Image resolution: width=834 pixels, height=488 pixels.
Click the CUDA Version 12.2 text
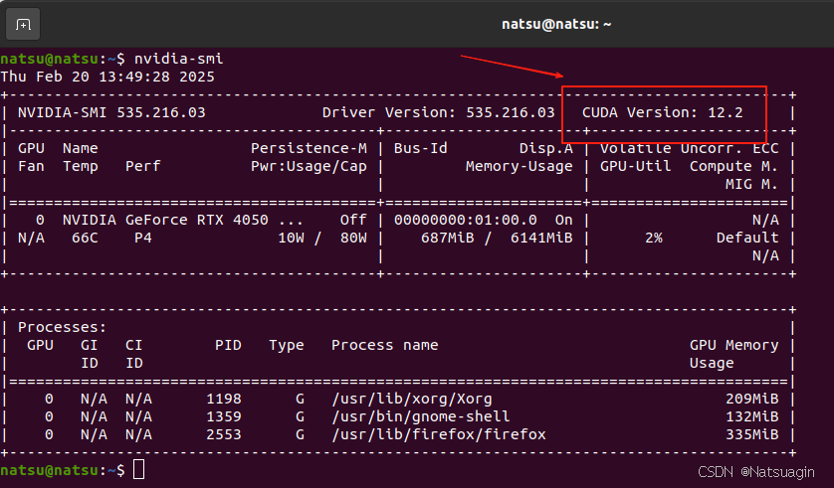pyautogui.click(x=662, y=112)
